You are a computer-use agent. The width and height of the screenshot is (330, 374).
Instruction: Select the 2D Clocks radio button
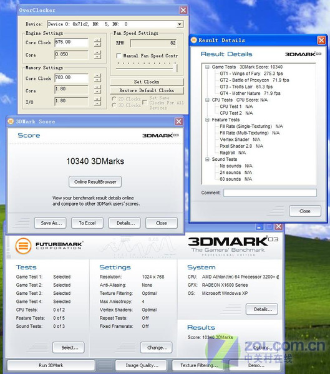(114, 98)
